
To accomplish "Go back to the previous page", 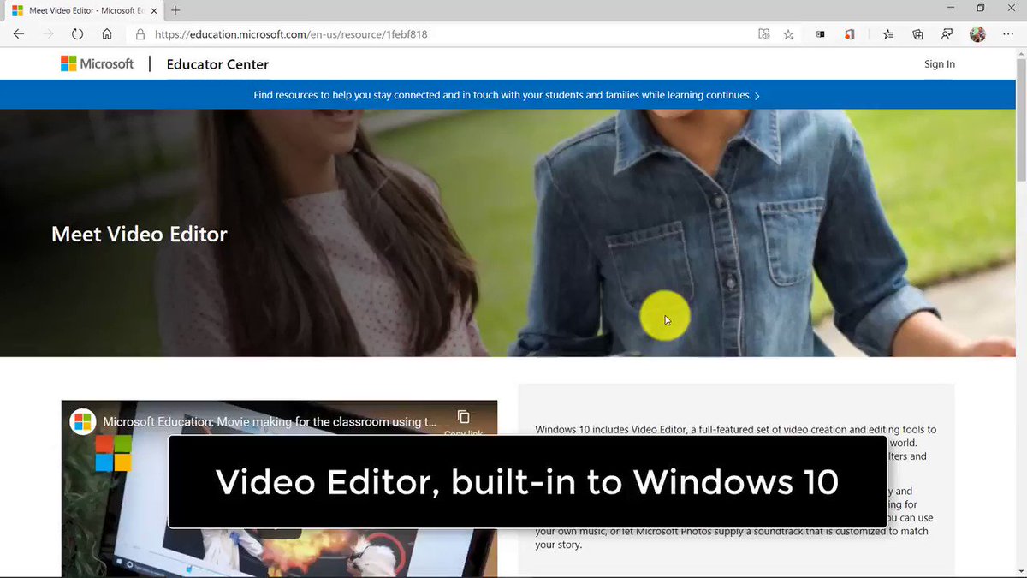I will pyautogui.click(x=19, y=34).
